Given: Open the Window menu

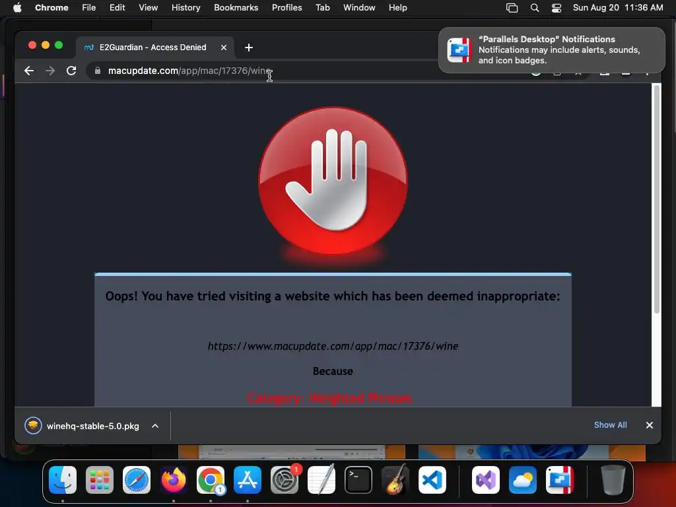Looking at the screenshot, I should (359, 8).
